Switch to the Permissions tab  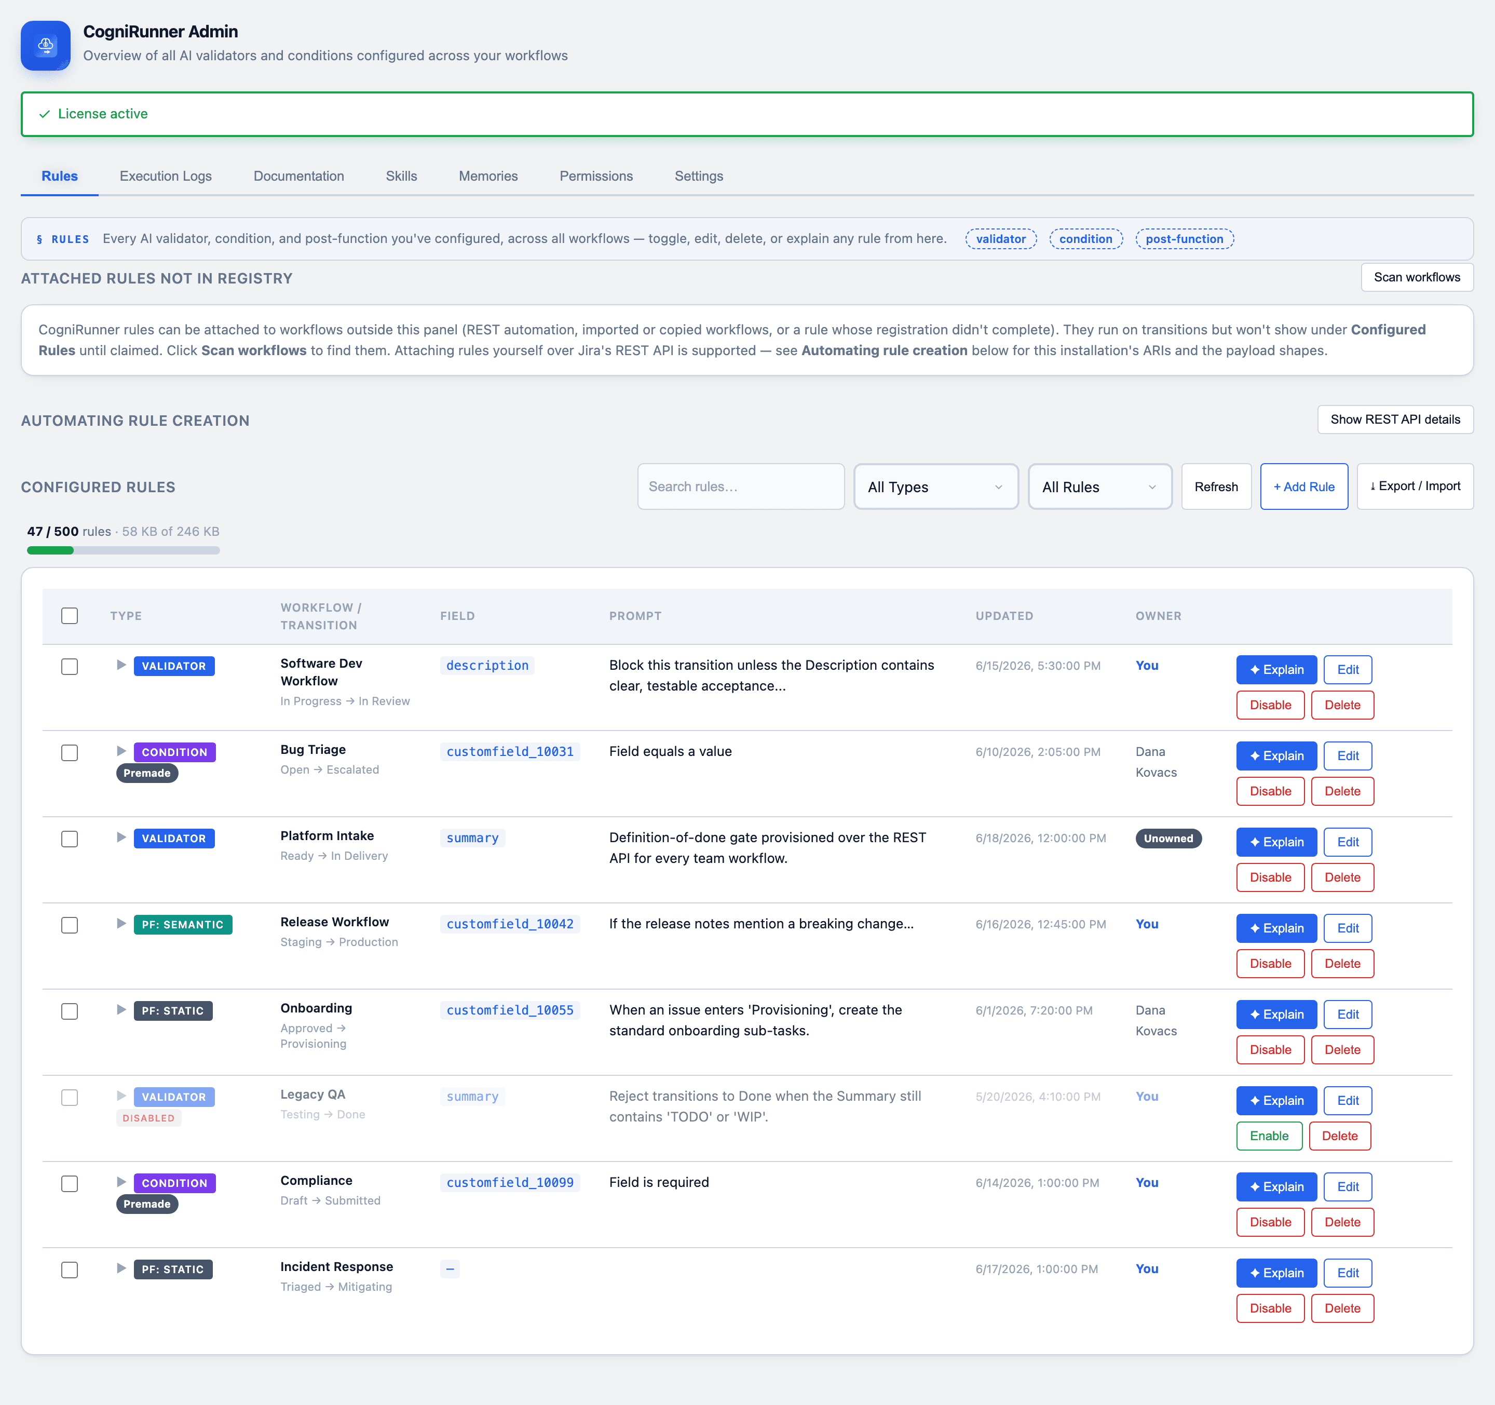point(595,176)
